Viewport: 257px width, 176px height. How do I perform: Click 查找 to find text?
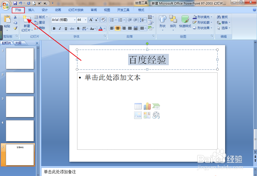click(222, 17)
